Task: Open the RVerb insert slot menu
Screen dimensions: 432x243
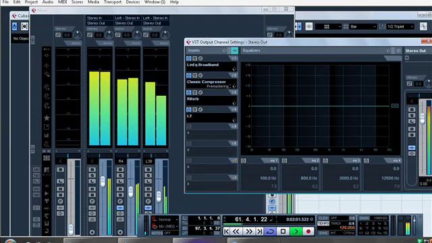Action: point(211,99)
